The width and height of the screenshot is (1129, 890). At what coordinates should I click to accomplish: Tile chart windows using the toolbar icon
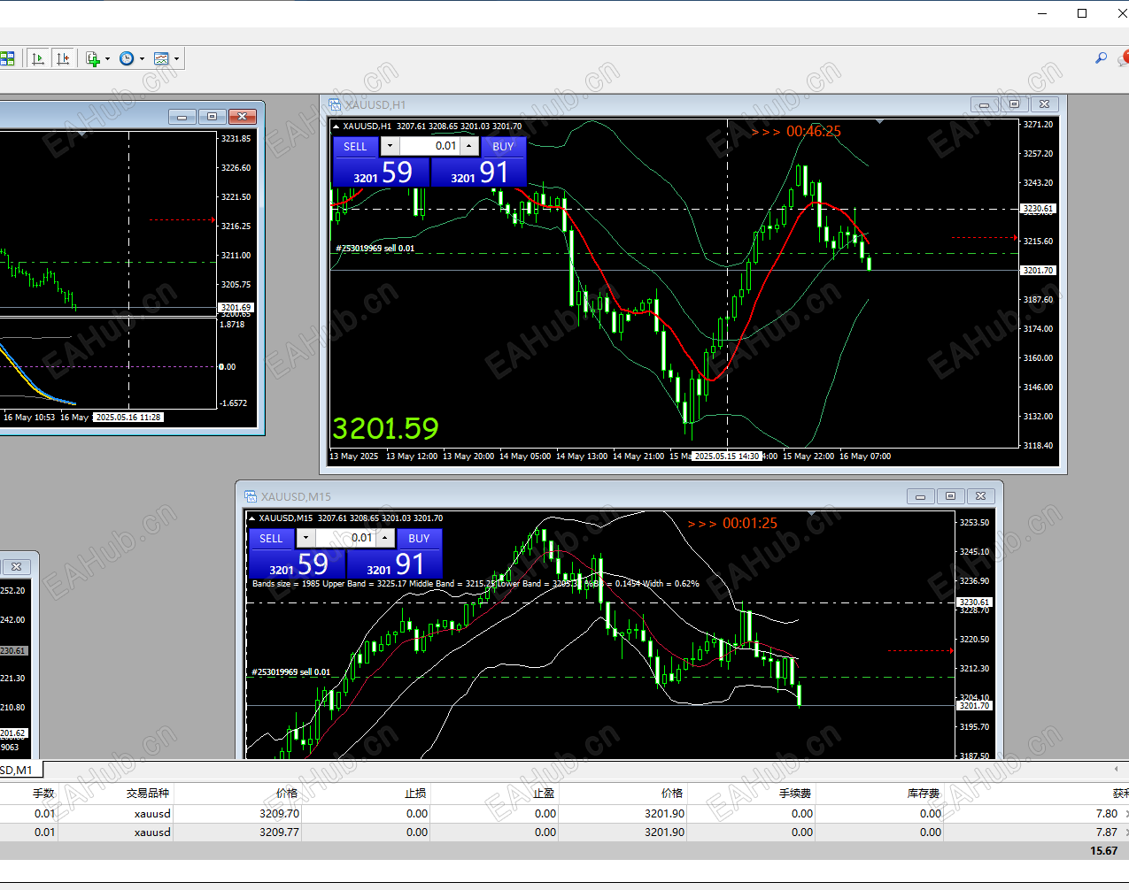7,58
